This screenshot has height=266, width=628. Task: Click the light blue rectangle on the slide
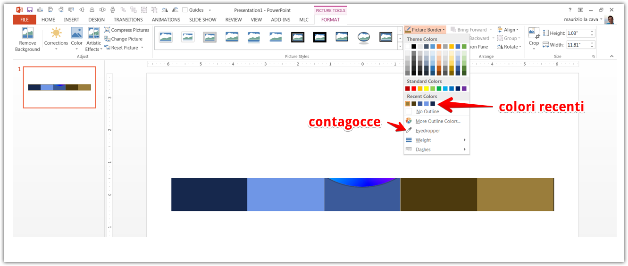pos(285,194)
